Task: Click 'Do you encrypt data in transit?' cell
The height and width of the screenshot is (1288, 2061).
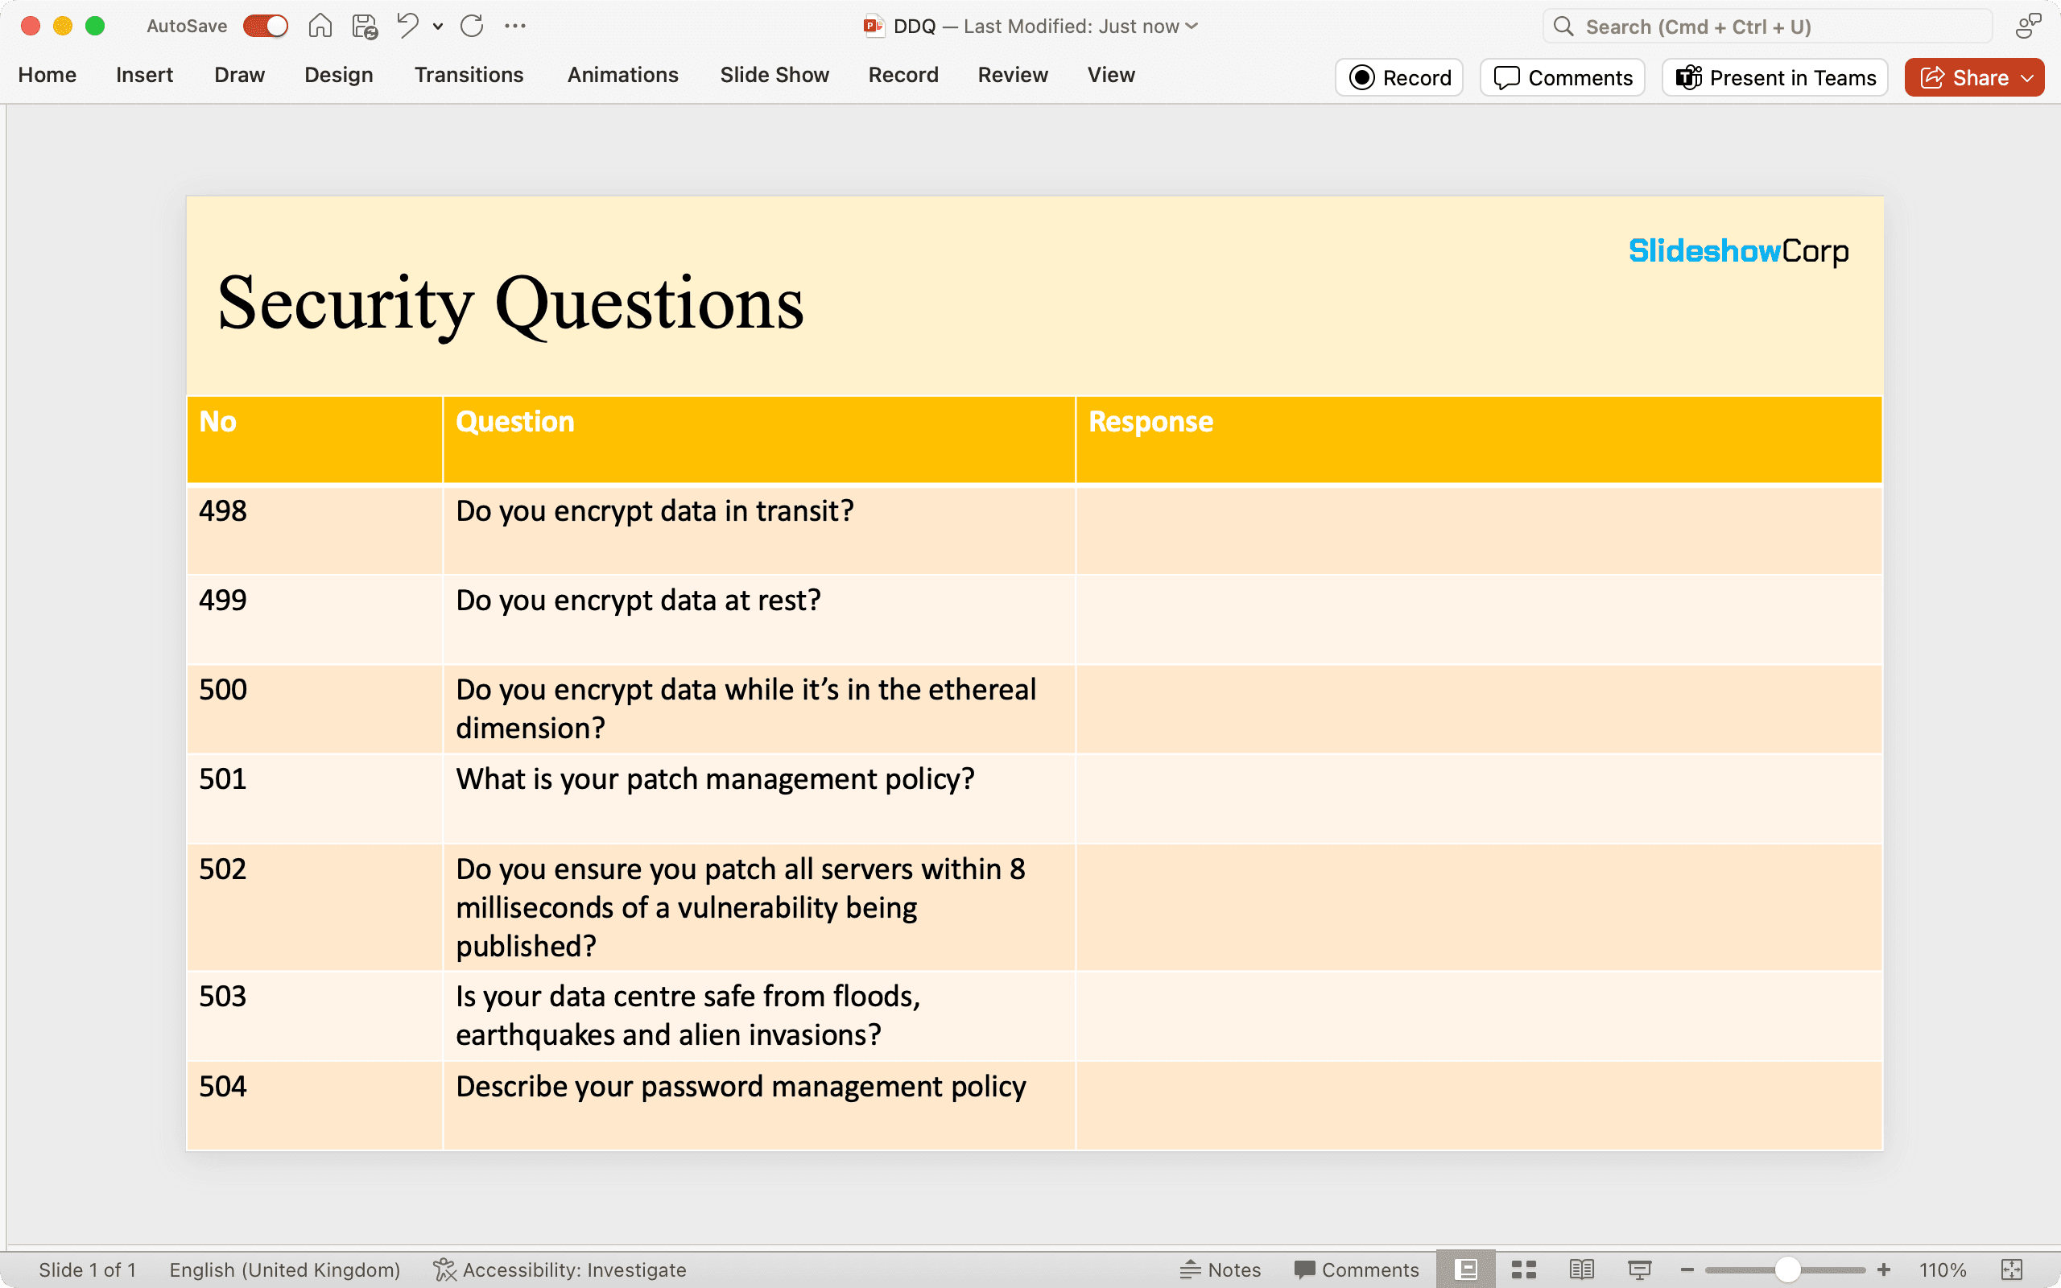Action: (x=759, y=530)
